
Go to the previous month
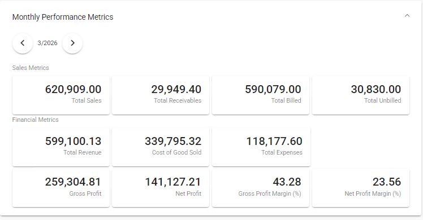pos(23,43)
